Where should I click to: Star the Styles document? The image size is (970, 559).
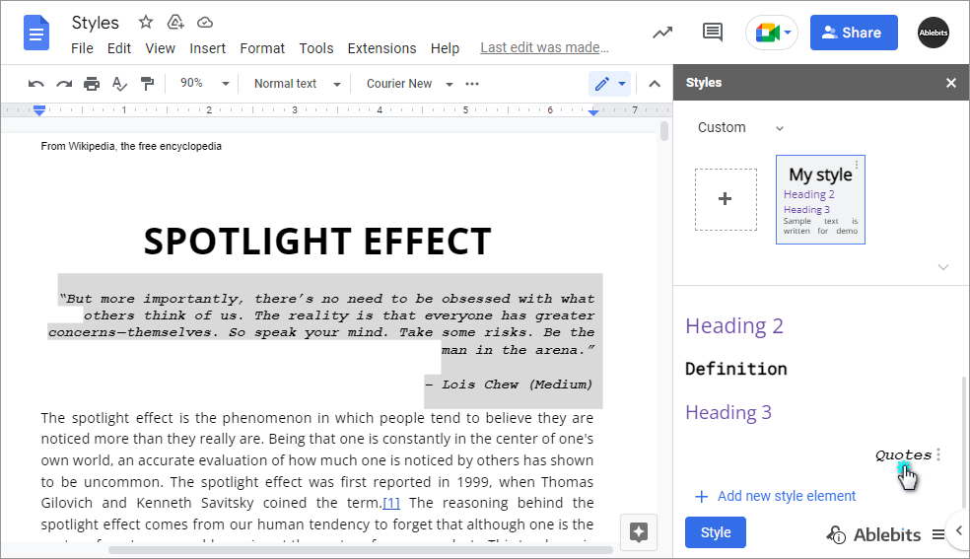click(145, 23)
